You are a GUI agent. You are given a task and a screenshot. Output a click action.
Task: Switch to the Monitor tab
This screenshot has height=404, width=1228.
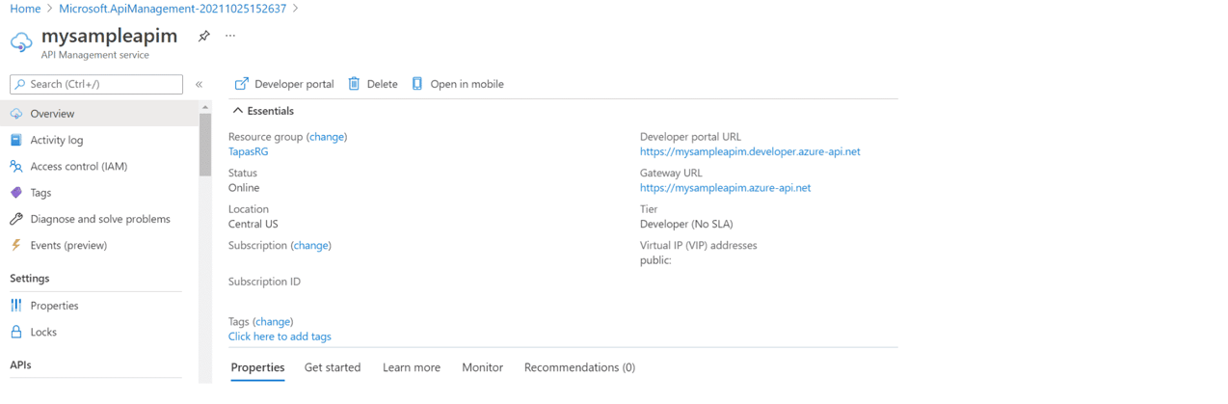[483, 367]
